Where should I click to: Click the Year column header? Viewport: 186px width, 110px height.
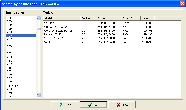(148, 18)
